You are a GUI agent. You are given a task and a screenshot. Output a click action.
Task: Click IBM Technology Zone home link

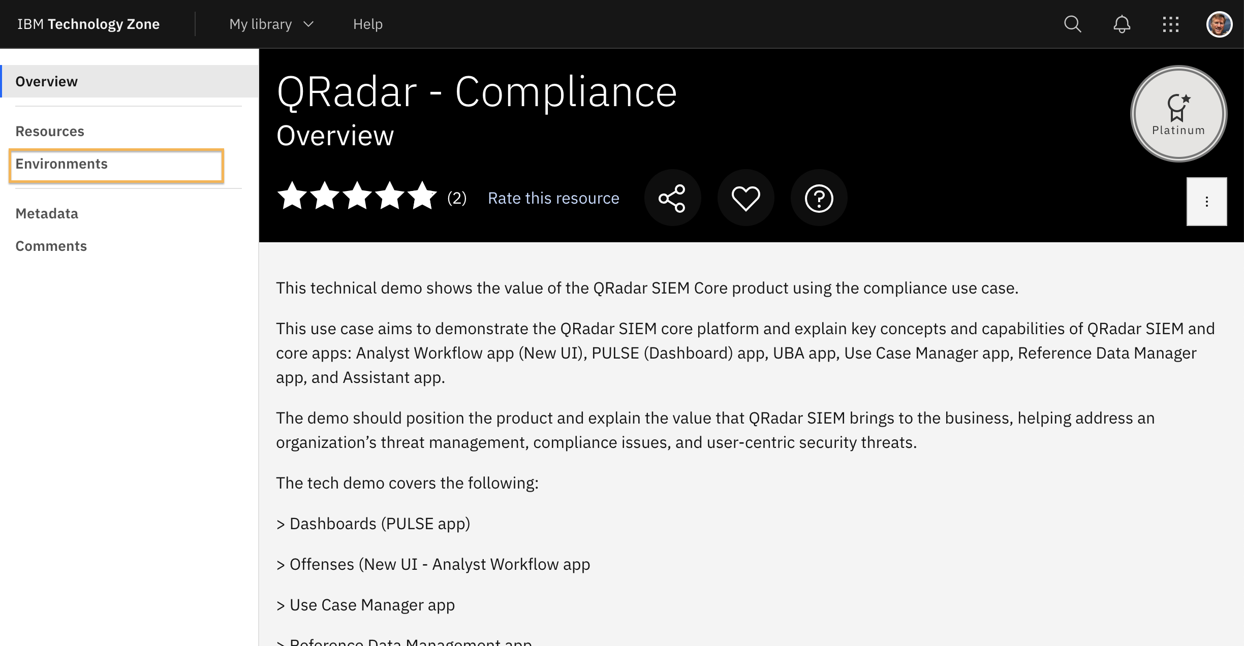pos(88,24)
